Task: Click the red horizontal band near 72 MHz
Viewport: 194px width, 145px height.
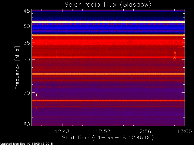Action: (108, 100)
